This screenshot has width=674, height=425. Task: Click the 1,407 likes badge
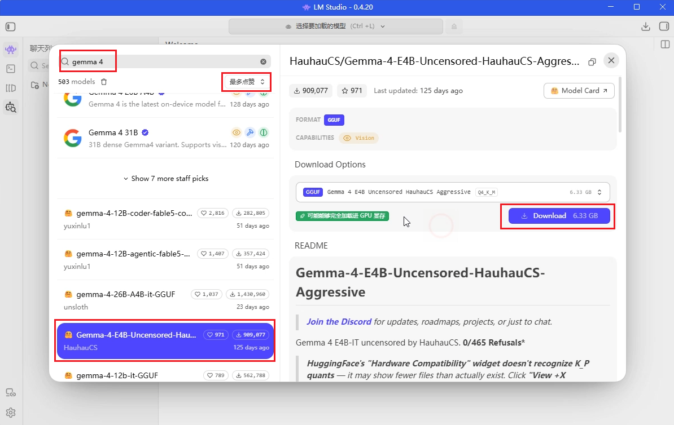pyautogui.click(x=212, y=254)
